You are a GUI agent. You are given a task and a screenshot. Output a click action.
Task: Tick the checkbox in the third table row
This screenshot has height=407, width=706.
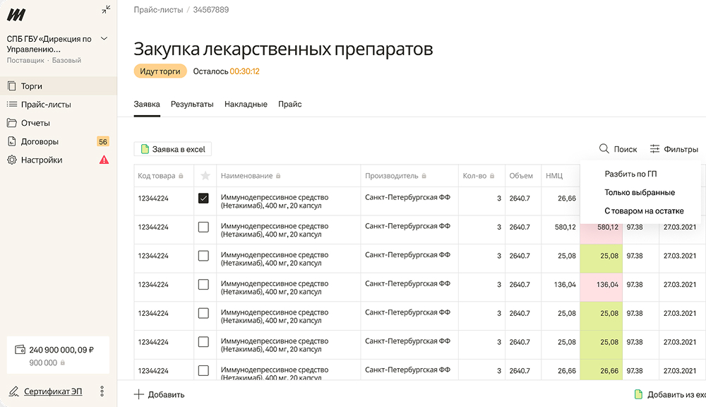point(203,256)
